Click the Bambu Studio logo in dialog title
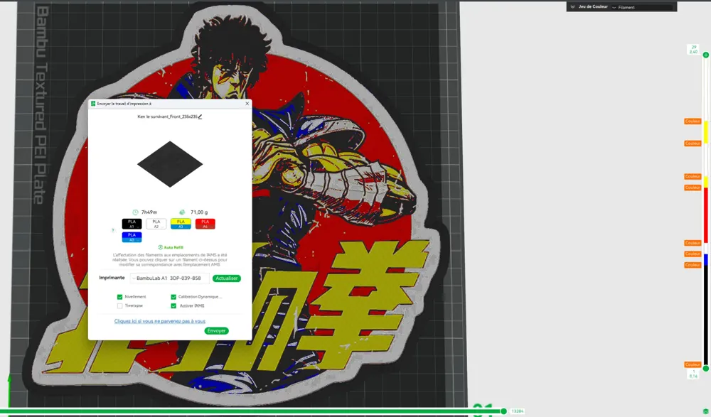Image resolution: width=711 pixels, height=417 pixels. tap(93, 103)
